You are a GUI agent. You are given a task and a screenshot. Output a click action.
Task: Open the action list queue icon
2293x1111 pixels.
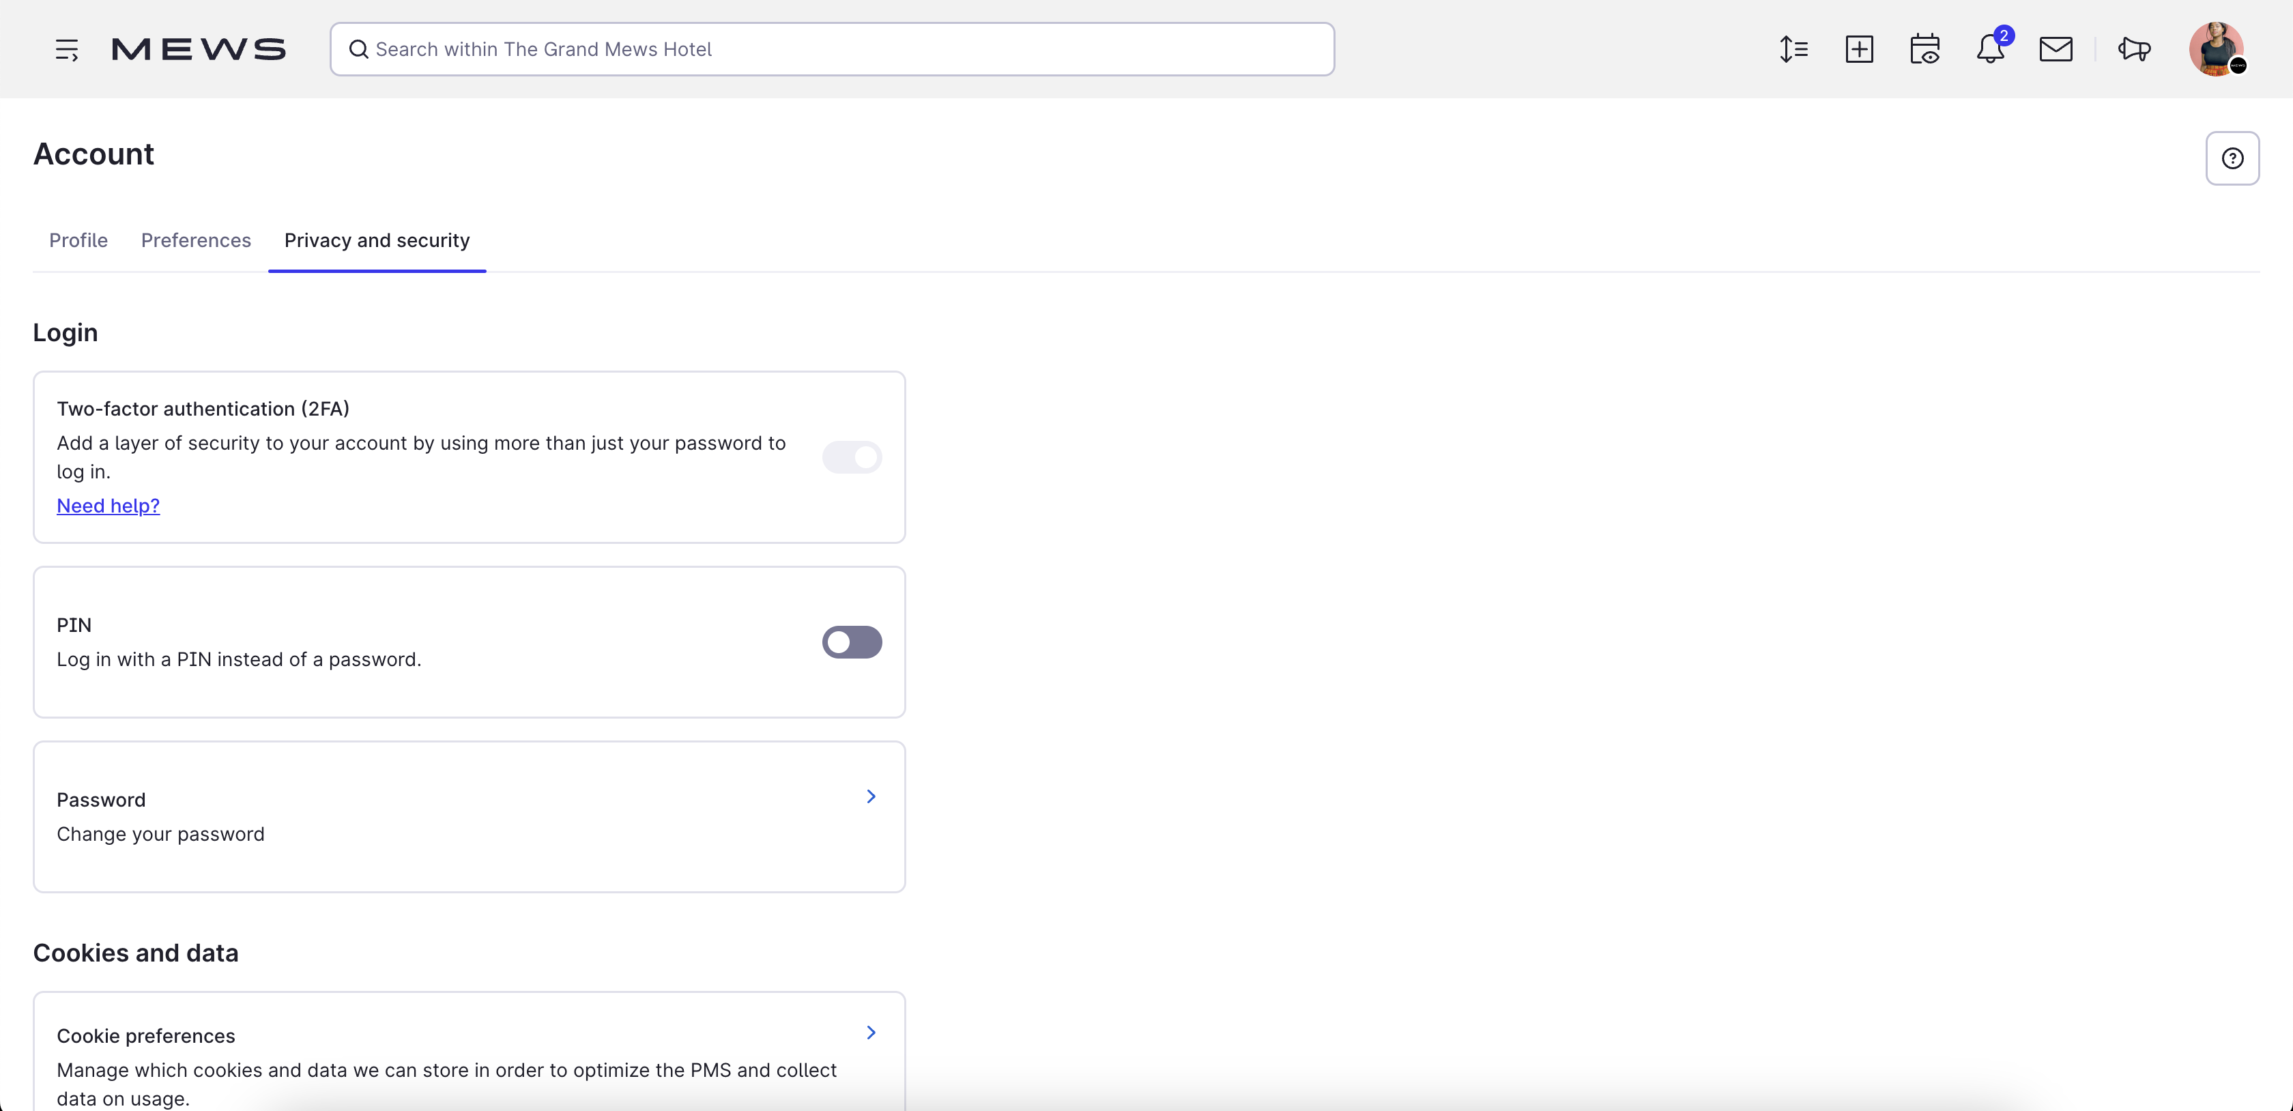(x=1793, y=49)
